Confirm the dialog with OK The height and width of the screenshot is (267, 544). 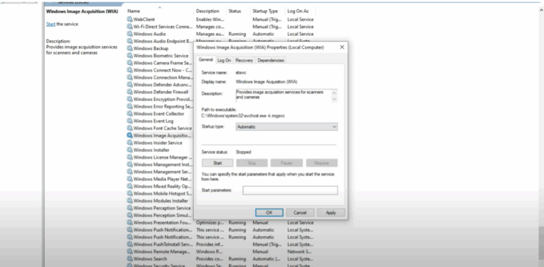click(x=269, y=213)
